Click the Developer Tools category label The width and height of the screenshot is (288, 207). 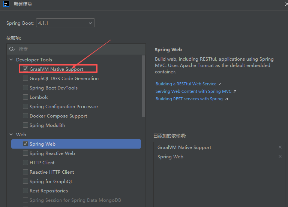(x=34, y=60)
